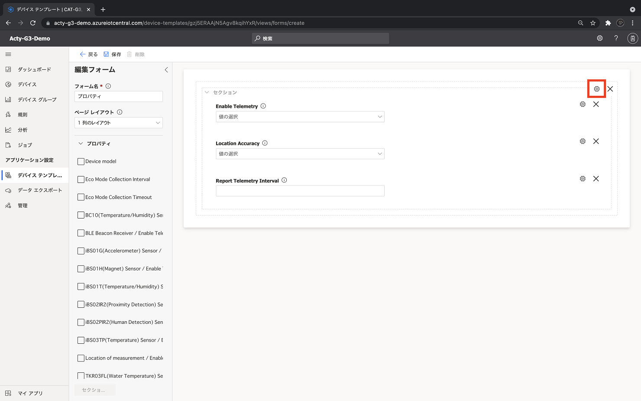
Task: Click info icon next to ページ レイアウト
Action: click(x=120, y=112)
